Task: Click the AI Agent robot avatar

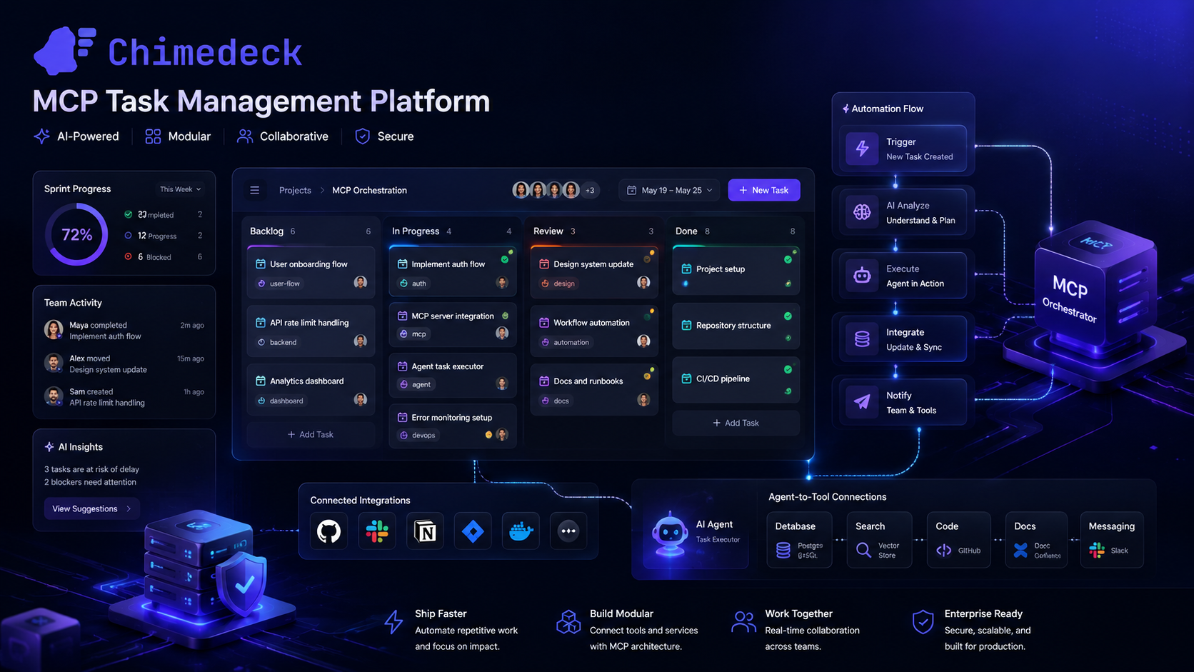Action: tap(670, 533)
